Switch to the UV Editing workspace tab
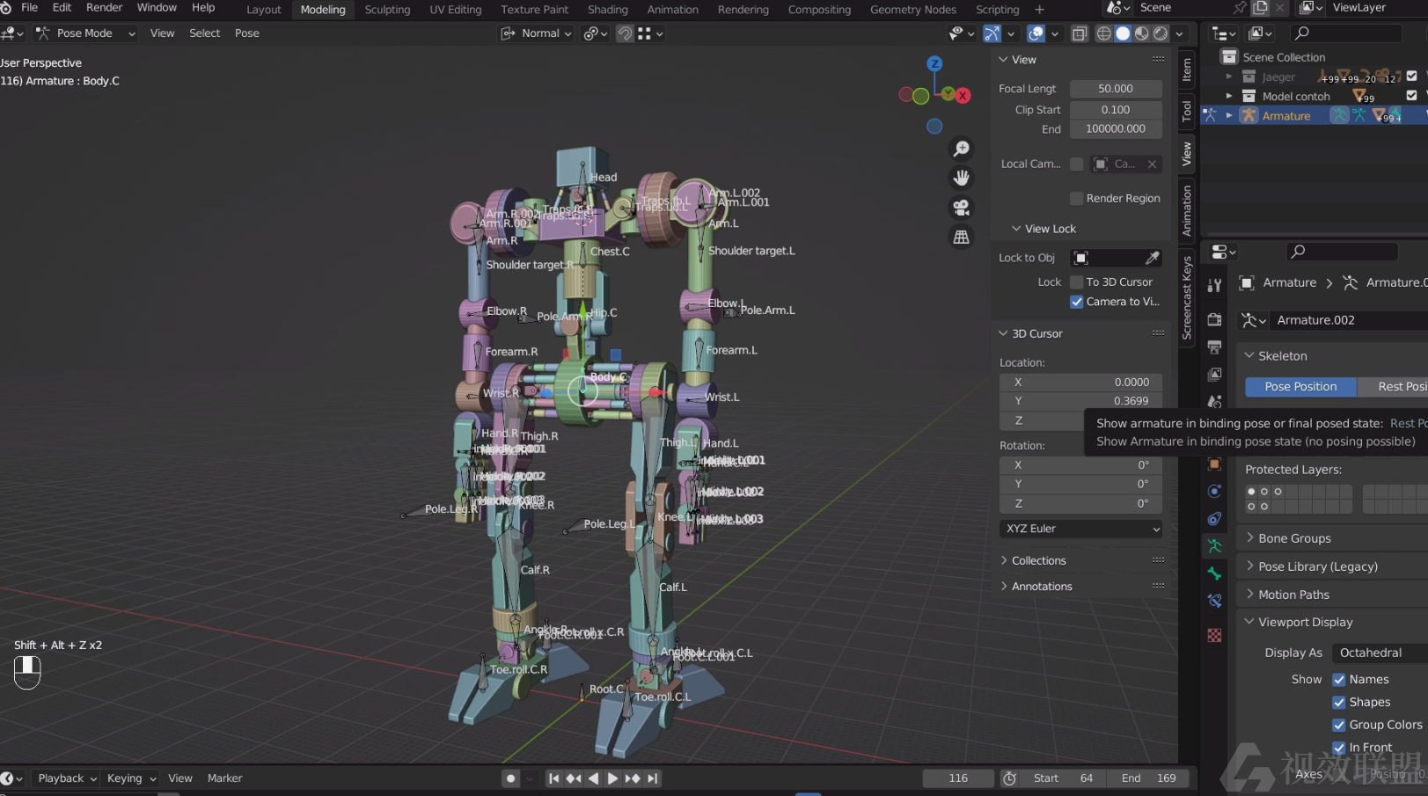 click(455, 10)
